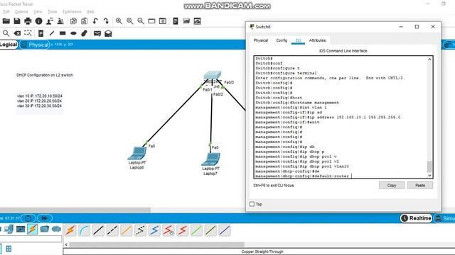The height and width of the screenshot is (255, 455).
Task: Open the Physical tab in Switch6
Action: (261, 40)
